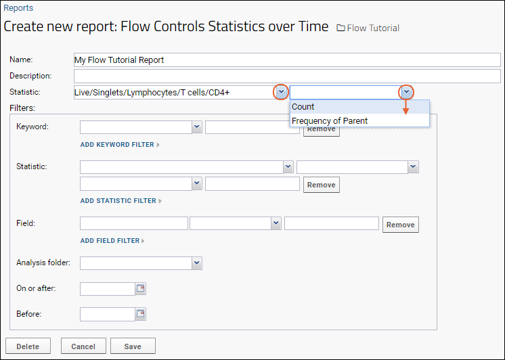Click the Cancel button
The width and height of the screenshot is (505, 360).
click(x=83, y=346)
